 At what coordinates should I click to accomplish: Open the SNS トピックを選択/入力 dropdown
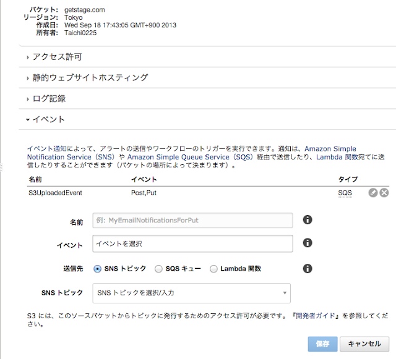[191, 293]
